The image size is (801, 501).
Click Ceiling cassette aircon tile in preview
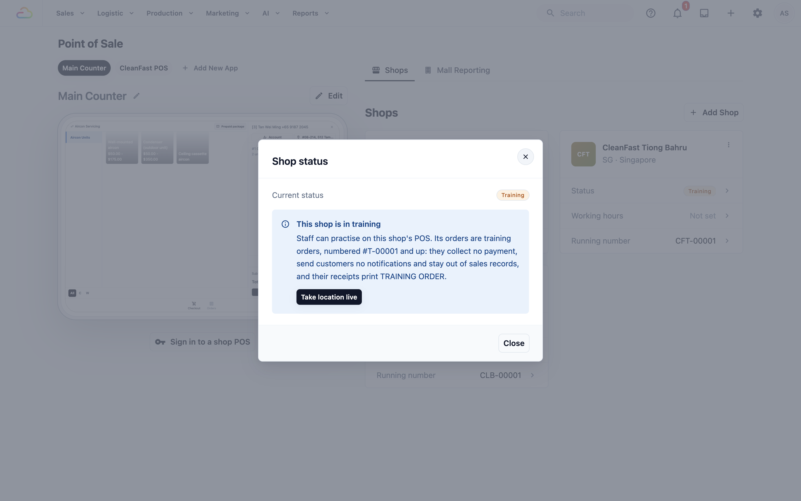193,148
